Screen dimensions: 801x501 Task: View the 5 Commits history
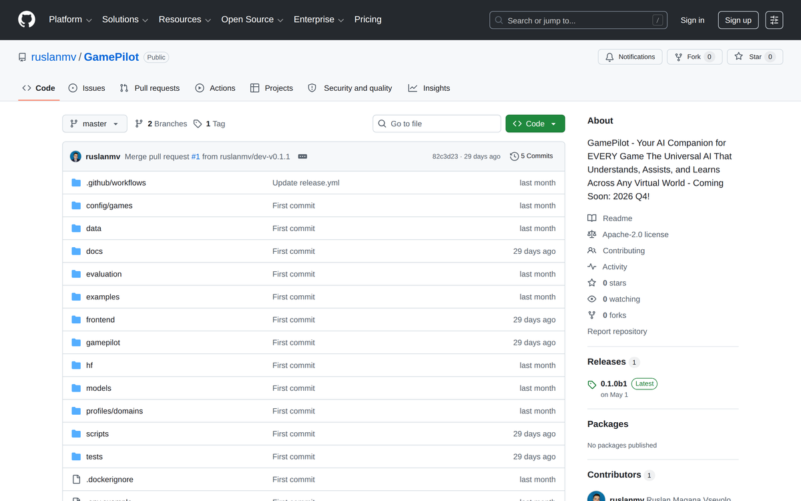(531, 156)
